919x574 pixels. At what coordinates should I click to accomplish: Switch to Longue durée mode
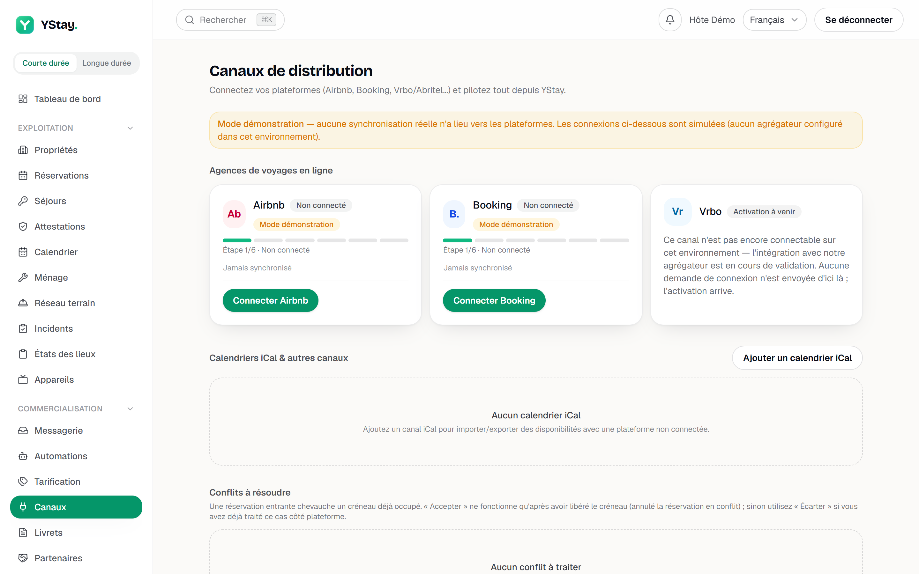[107, 63]
